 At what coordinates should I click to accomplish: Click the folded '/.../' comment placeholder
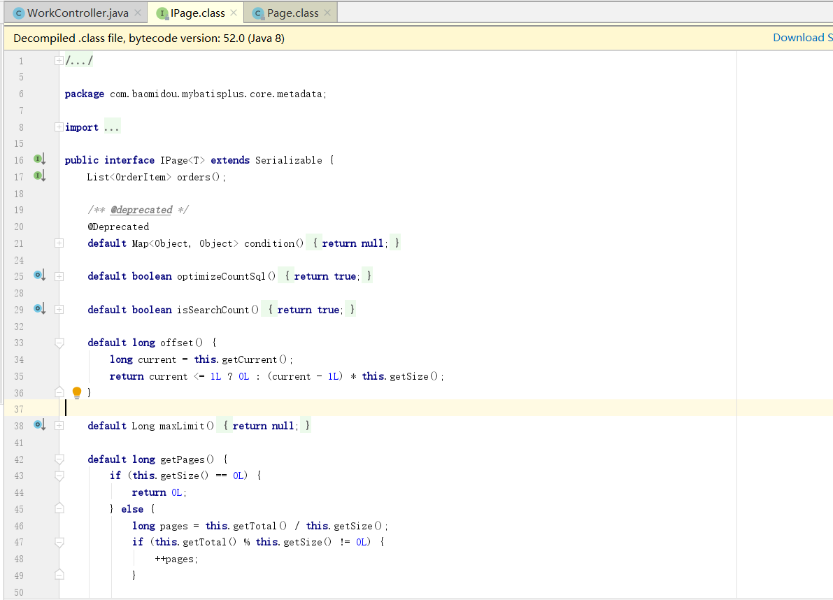[78, 61]
